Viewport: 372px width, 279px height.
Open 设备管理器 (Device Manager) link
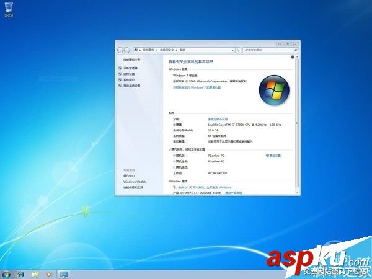tap(130, 68)
